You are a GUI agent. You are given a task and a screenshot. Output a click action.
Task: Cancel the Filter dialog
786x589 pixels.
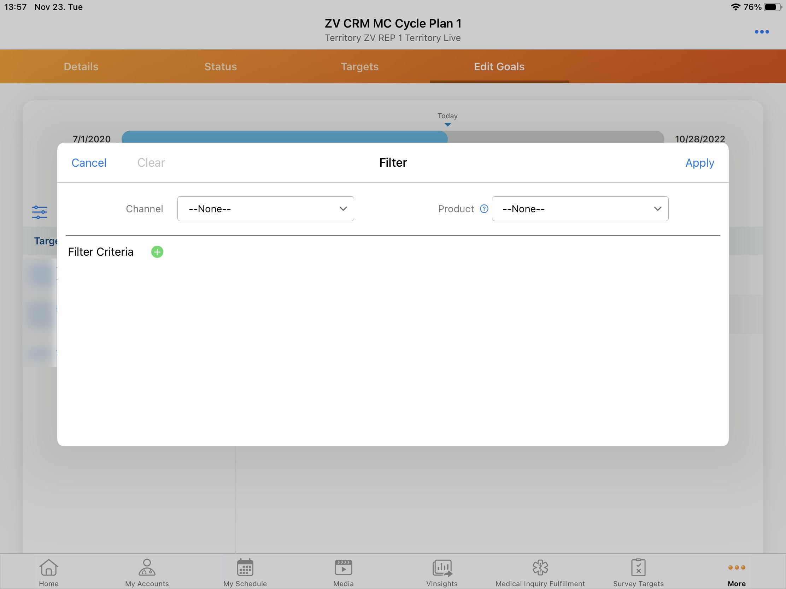pyautogui.click(x=89, y=162)
